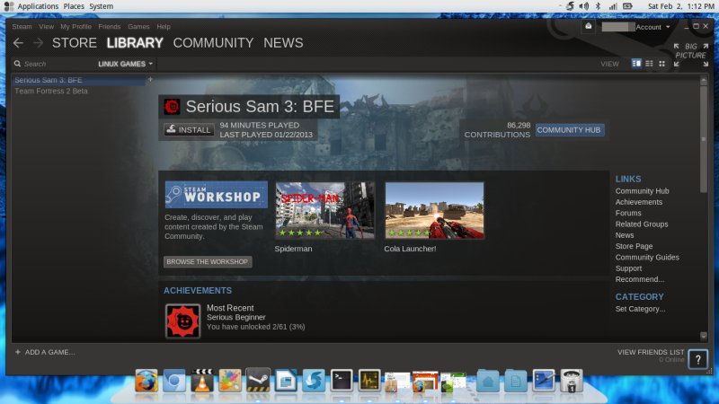Open the Terminal from the dock
This screenshot has width=719, height=404.
342,381
